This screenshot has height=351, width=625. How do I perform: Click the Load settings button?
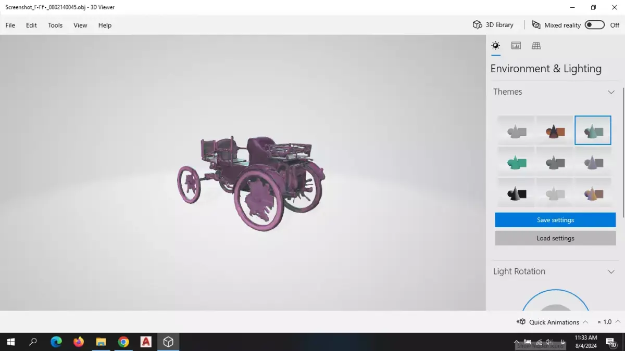555,238
